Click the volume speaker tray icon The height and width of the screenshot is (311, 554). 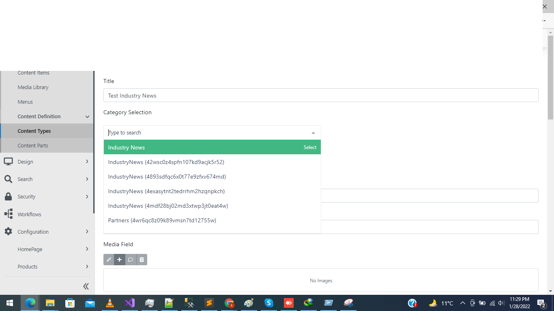pyautogui.click(x=501, y=303)
